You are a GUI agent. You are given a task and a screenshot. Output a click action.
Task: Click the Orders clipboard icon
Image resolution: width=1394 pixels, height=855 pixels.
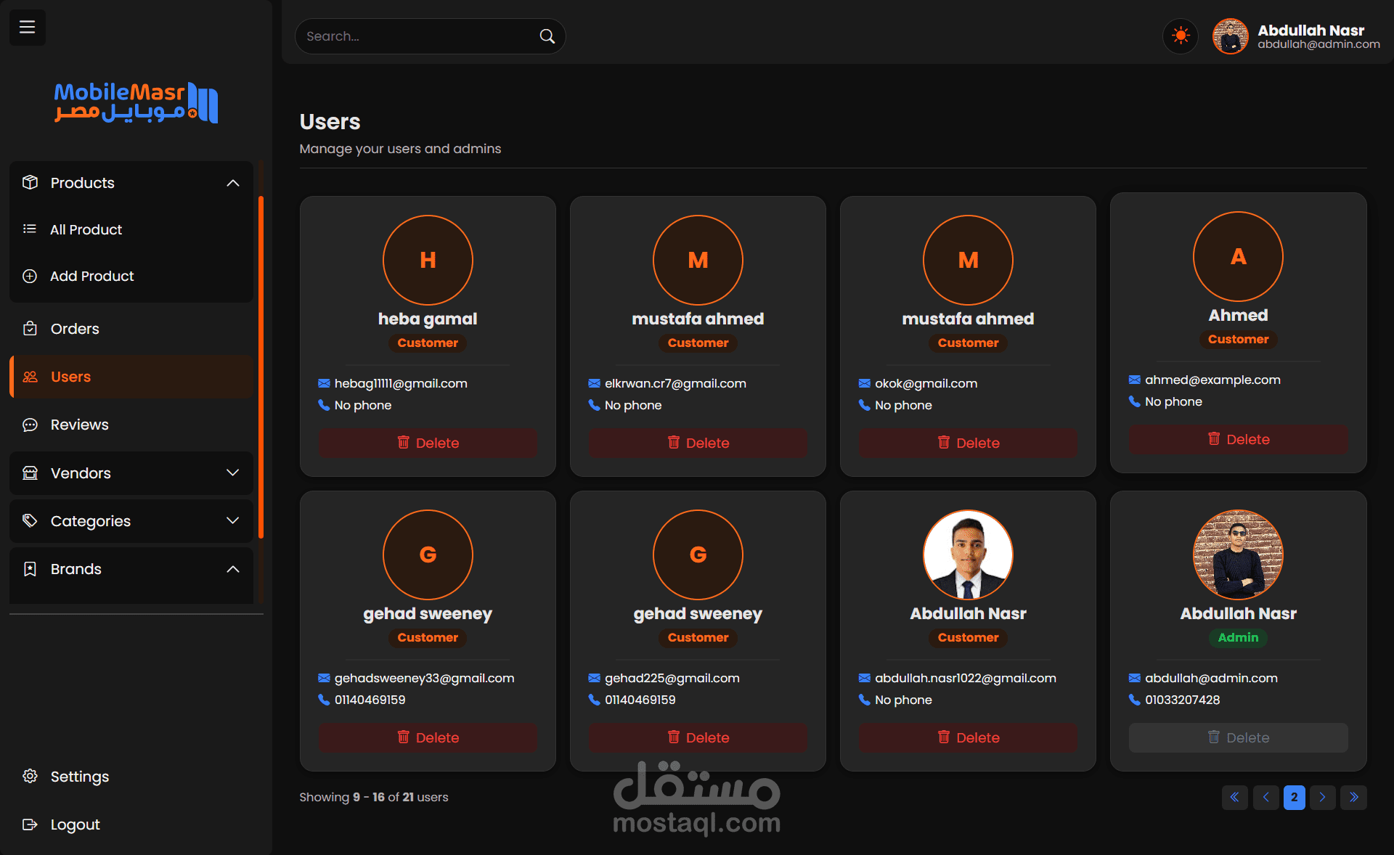pos(30,329)
